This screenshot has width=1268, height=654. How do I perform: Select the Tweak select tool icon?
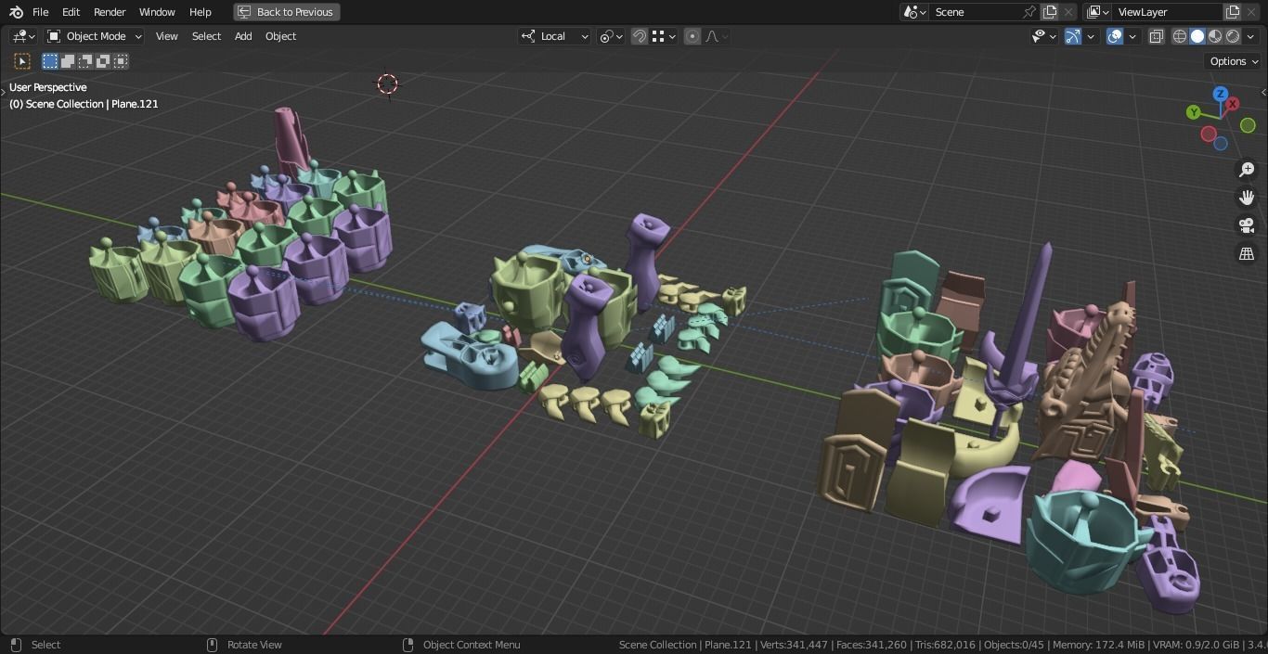(22, 61)
